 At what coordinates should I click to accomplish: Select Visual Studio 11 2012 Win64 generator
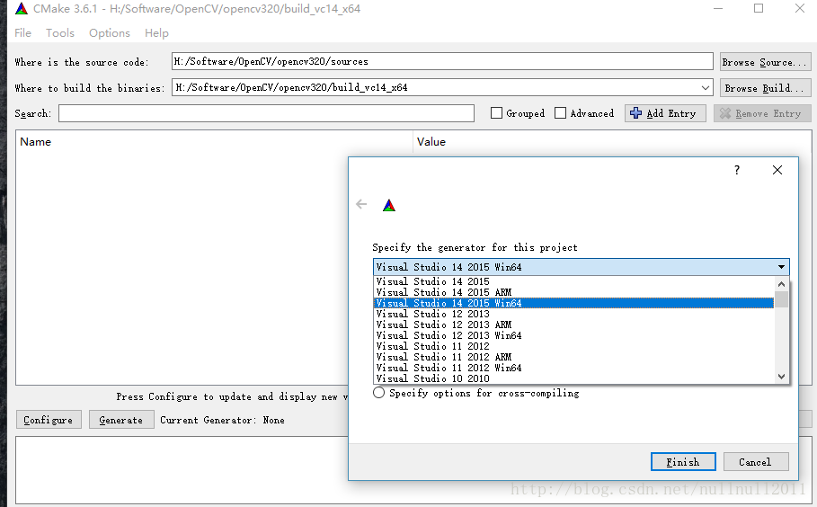(573, 368)
